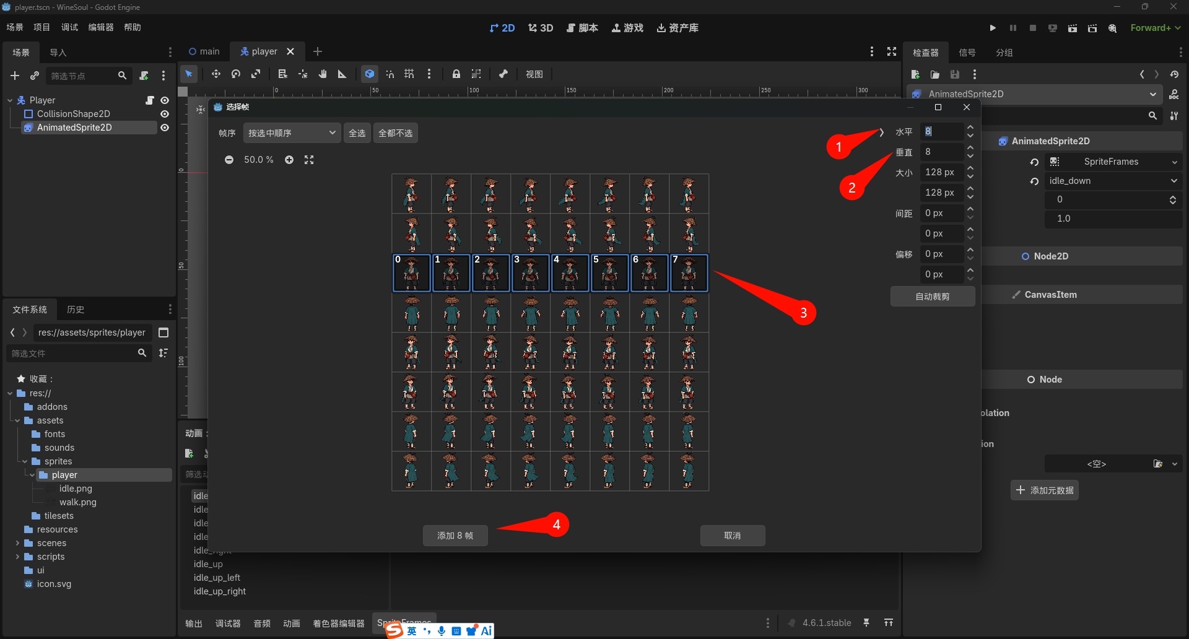
Task: Open the 场景 menu
Action: tap(15, 27)
